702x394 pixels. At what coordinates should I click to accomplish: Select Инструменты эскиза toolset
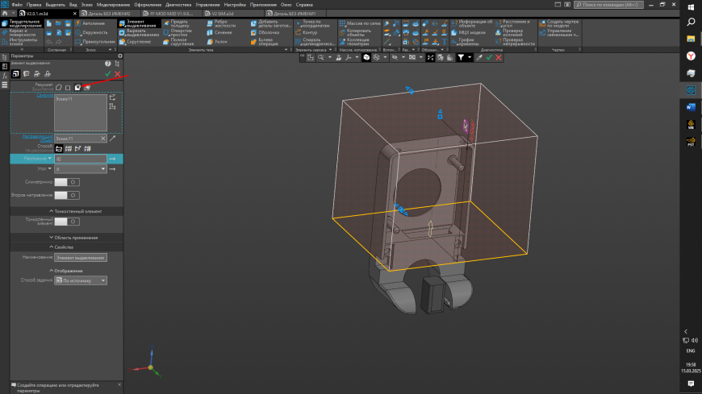pyautogui.click(x=19, y=42)
